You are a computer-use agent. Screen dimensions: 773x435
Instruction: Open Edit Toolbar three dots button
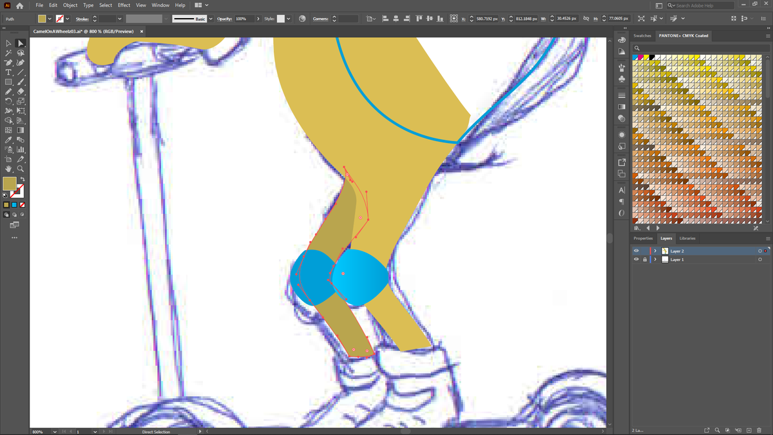click(x=14, y=238)
